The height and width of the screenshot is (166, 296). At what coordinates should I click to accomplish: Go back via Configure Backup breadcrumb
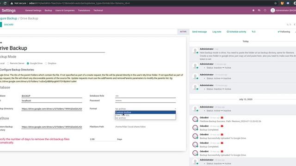point(8,18)
